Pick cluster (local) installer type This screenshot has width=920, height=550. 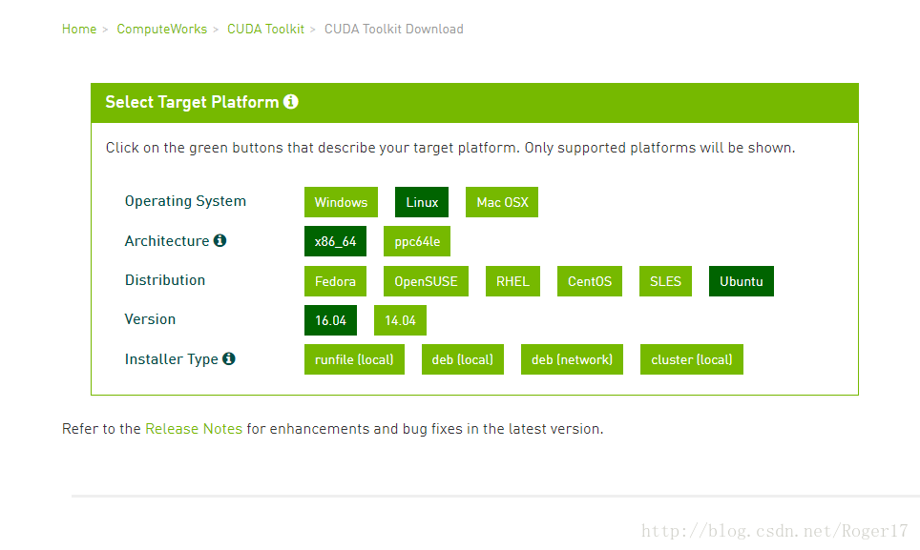[x=692, y=359]
